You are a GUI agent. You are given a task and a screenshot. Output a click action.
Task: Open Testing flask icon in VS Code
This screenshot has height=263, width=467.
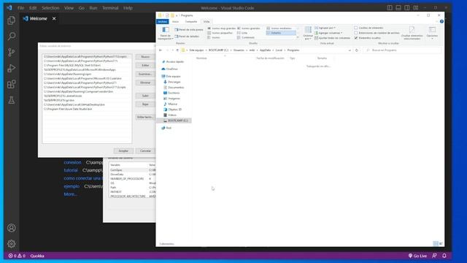[12, 100]
